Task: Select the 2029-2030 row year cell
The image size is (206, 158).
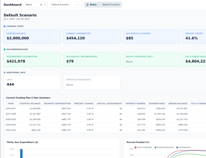Action: pos(11,125)
